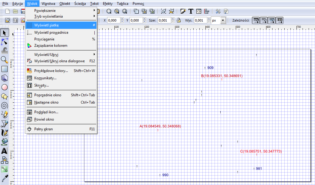Open the Edycja menu
The image size is (315, 185).
click(18, 4)
